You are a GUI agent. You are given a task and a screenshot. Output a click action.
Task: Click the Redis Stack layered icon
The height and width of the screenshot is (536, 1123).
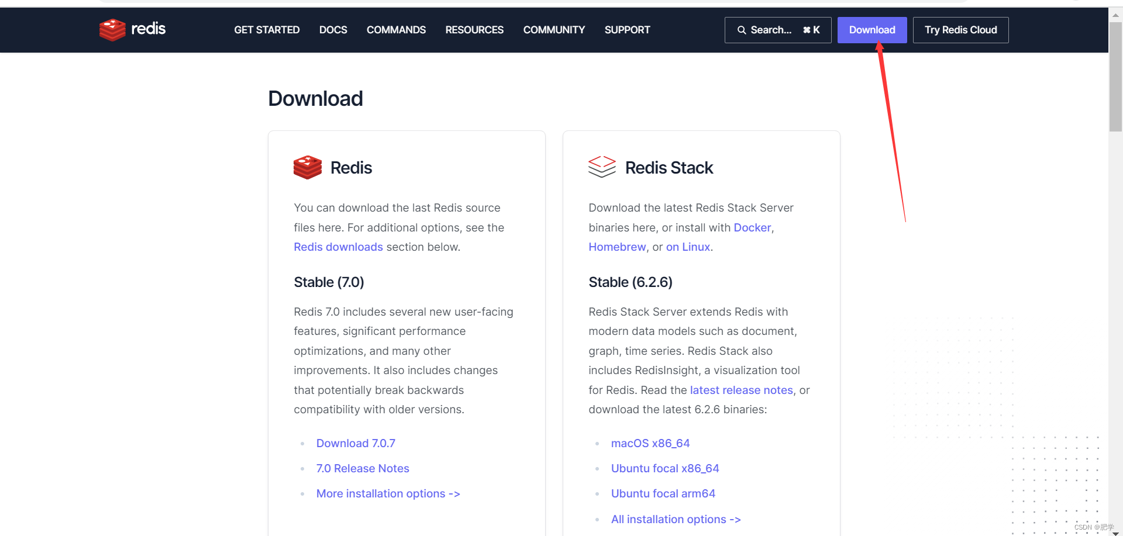pyautogui.click(x=602, y=167)
